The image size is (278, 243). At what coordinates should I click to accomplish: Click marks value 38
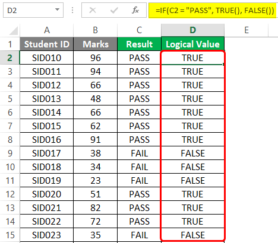tap(96, 153)
